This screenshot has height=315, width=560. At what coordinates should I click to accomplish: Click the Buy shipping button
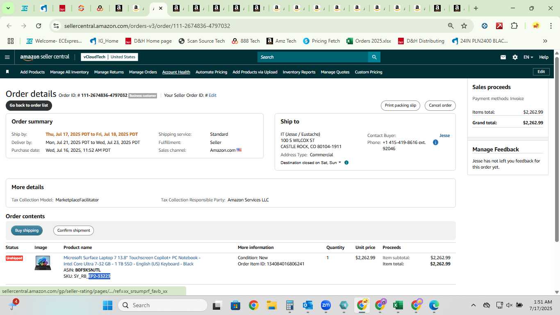pos(27,231)
